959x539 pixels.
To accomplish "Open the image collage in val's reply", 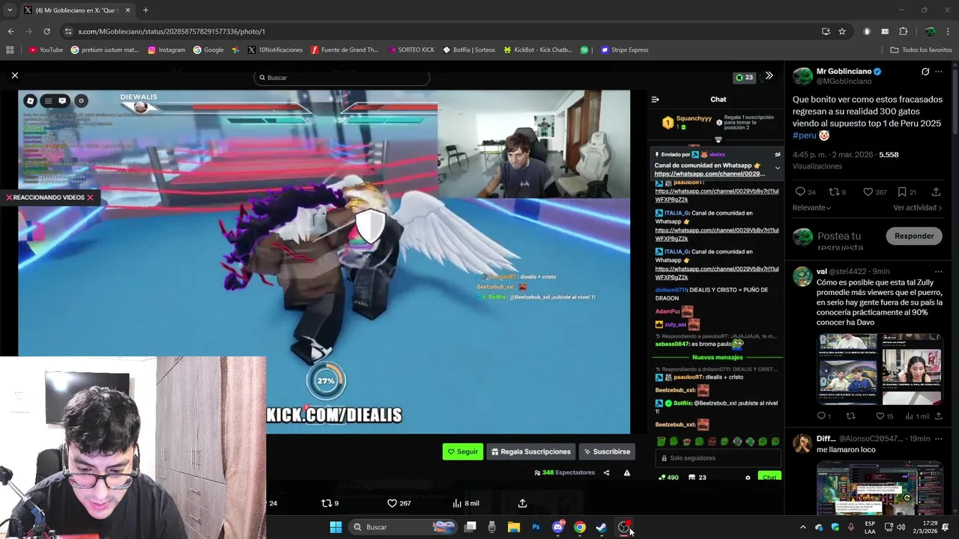I will (880, 369).
